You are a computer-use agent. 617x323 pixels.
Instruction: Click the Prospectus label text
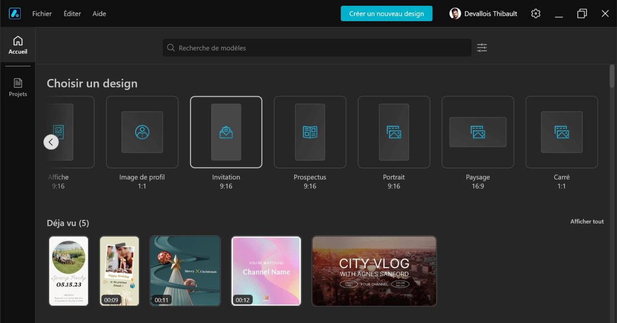(x=310, y=177)
